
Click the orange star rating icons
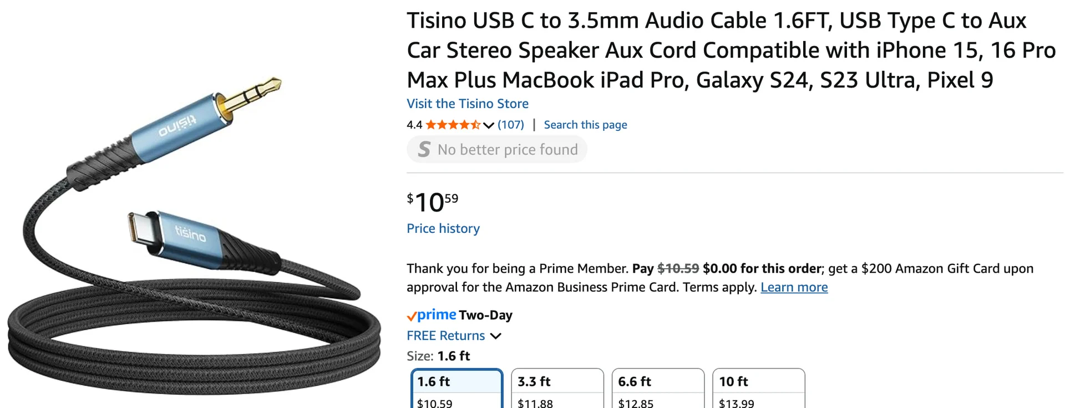[453, 125]
